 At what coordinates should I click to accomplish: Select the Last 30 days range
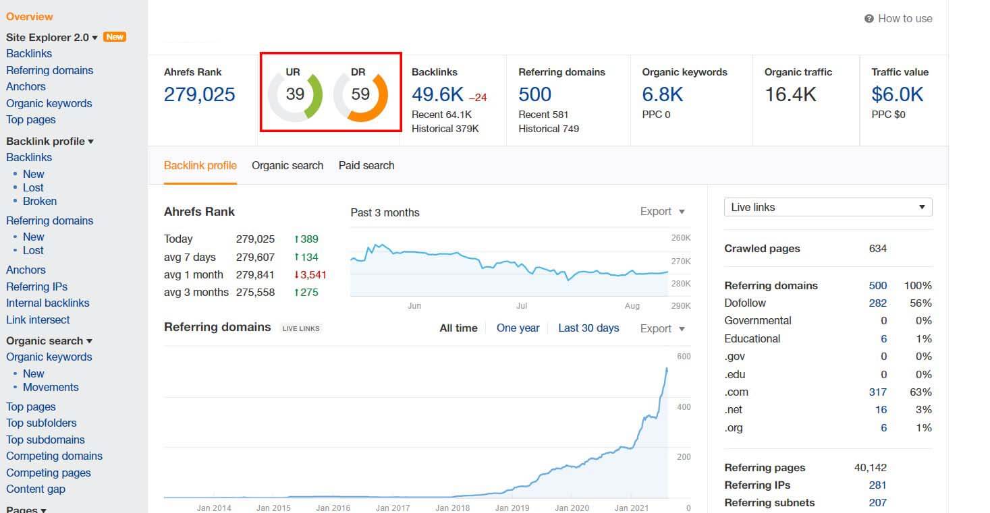coord(588,328)
